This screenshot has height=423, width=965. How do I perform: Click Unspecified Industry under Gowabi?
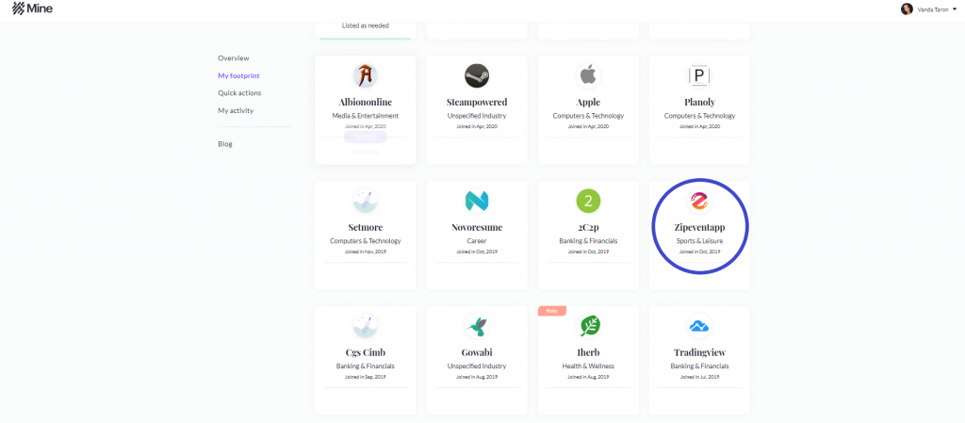click(477, 366)
